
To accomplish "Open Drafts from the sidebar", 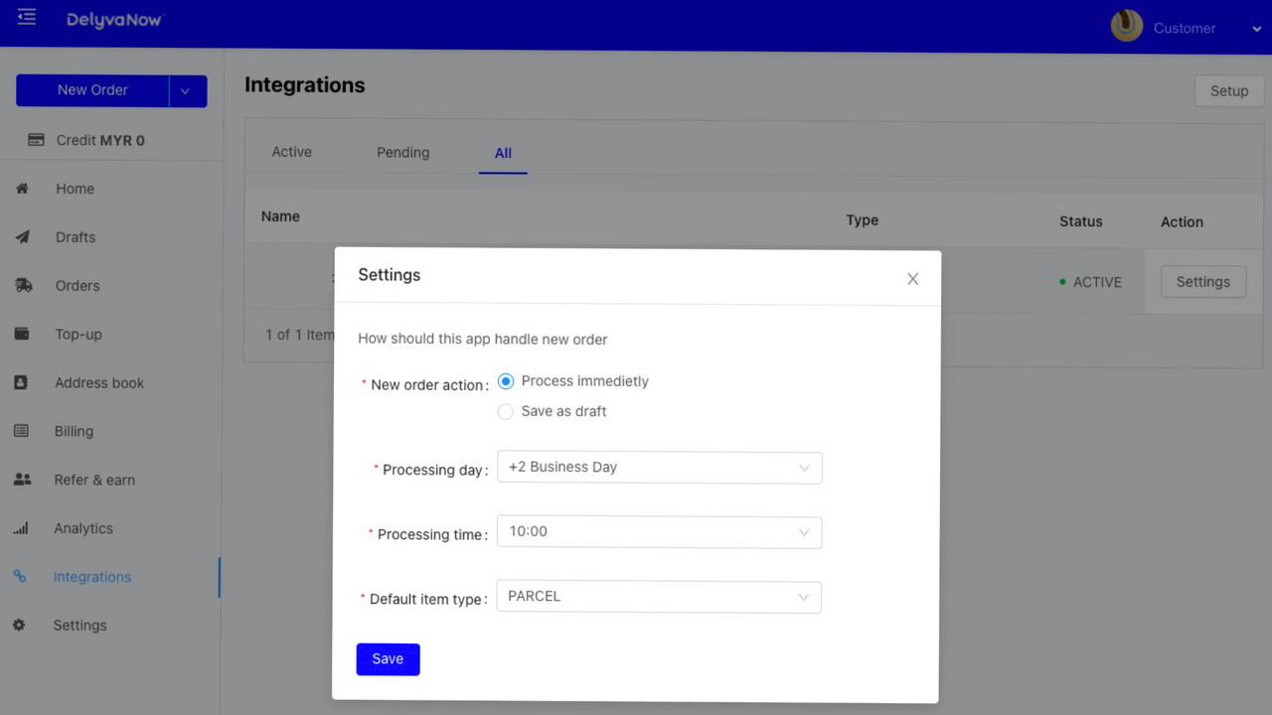I will (76, 237).
